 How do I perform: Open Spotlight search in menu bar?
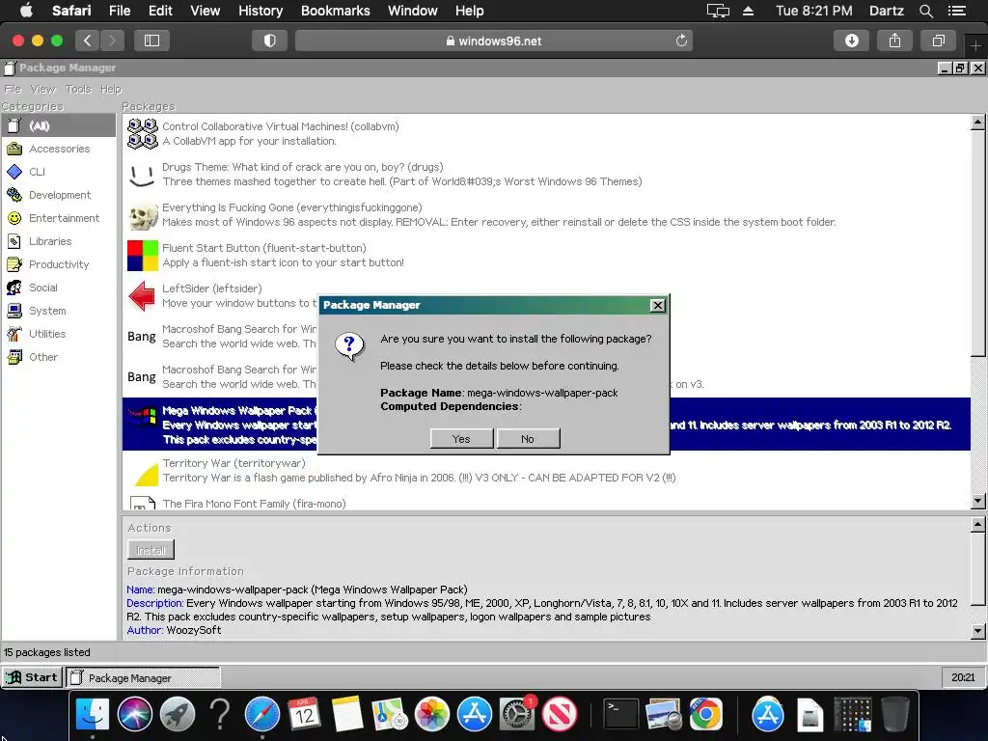[x=925, y=11]
